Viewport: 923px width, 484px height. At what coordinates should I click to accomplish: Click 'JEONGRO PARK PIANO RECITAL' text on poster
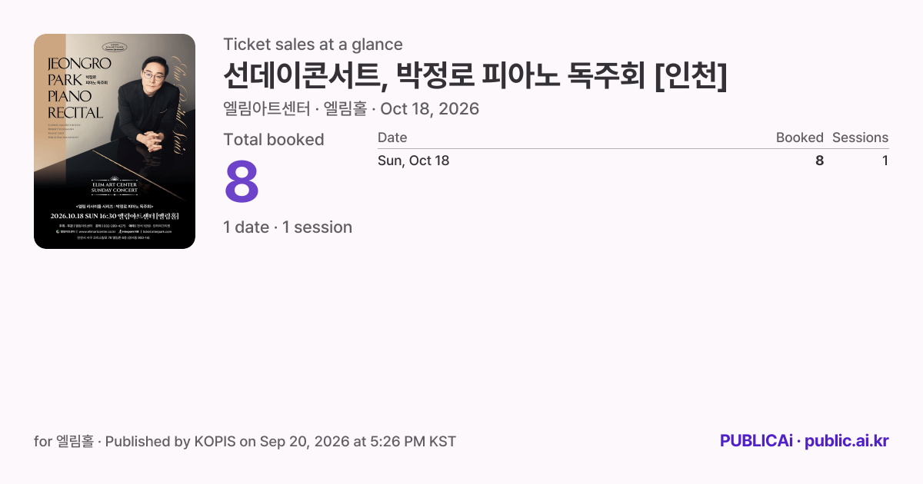tap(80, 88)
